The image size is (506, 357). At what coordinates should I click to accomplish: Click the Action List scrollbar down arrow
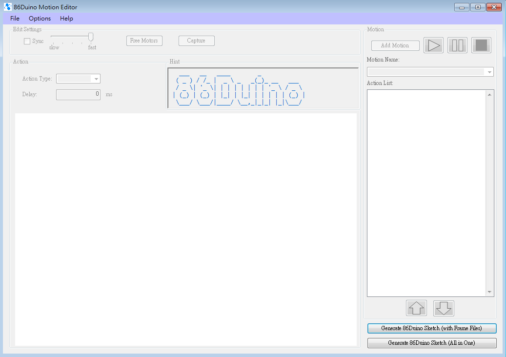(489, 292)
